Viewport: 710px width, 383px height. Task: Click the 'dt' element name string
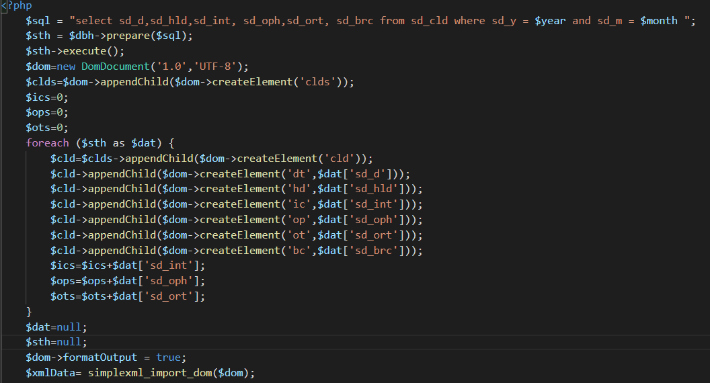point(299,174)
